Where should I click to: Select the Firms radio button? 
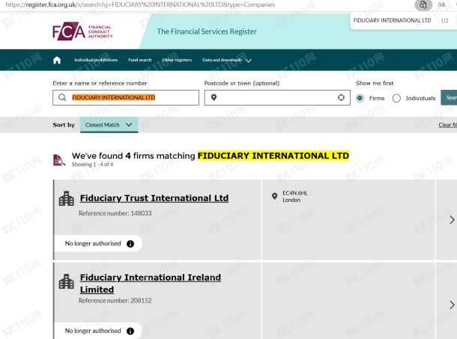click(x=360, y=98)
